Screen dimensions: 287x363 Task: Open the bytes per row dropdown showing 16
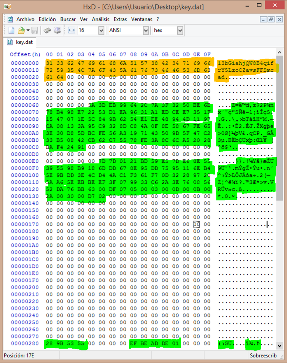[101, 30]
